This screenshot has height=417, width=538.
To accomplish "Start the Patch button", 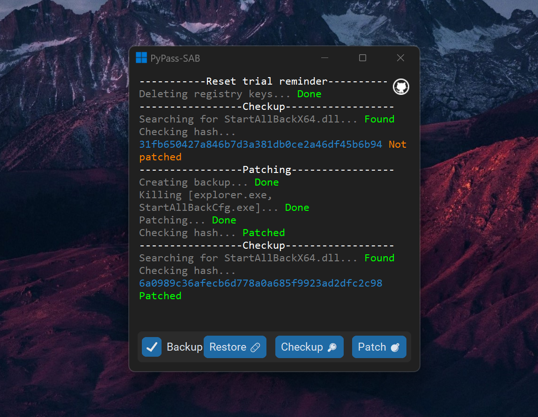I will click(x=379, y=347).
